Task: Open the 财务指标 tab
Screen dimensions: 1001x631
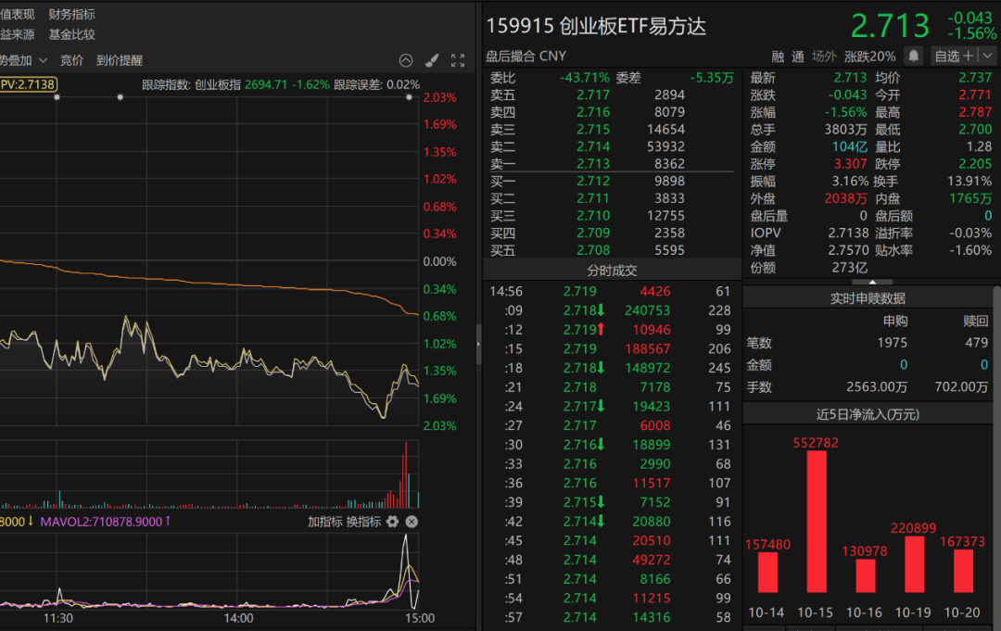Action: 72,14
